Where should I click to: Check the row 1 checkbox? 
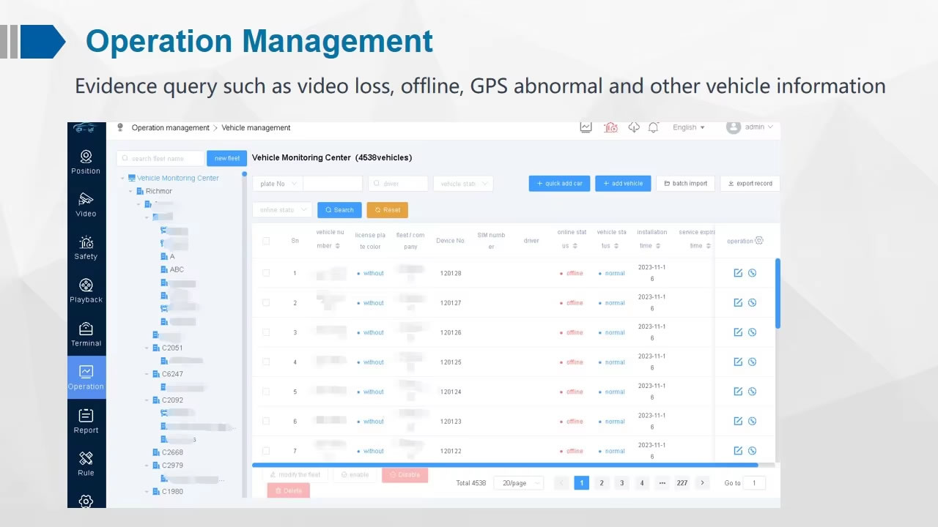266,273
